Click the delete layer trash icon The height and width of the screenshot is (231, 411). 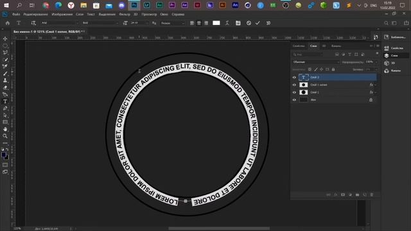pos(372,194)
